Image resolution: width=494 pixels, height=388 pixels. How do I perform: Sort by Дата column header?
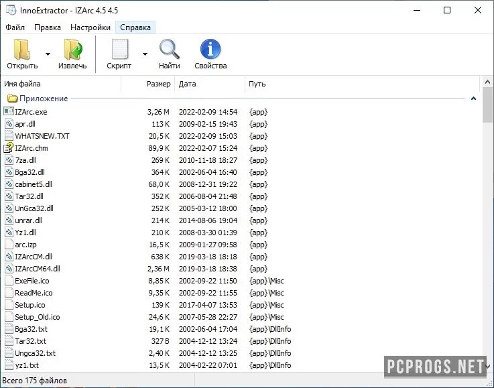pyautogui.click(x=210, y=84)
